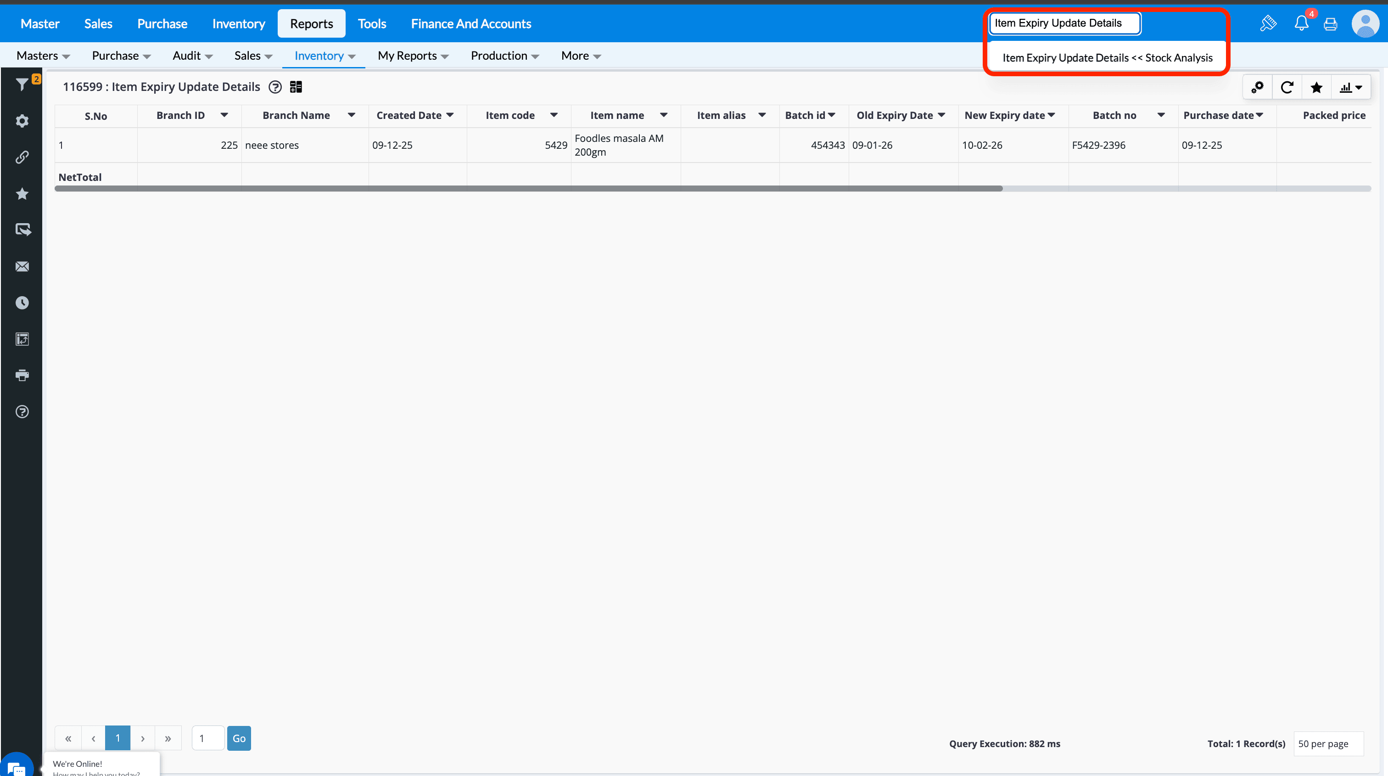The height and width of the screenshot is (776, 1388).
Task: Select Item Expiry Update Details search suggestion
Action: pos(1107,58)
